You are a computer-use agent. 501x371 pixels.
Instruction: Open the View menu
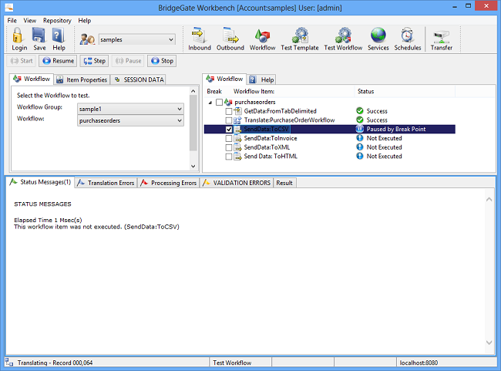[x=30, y=21]
